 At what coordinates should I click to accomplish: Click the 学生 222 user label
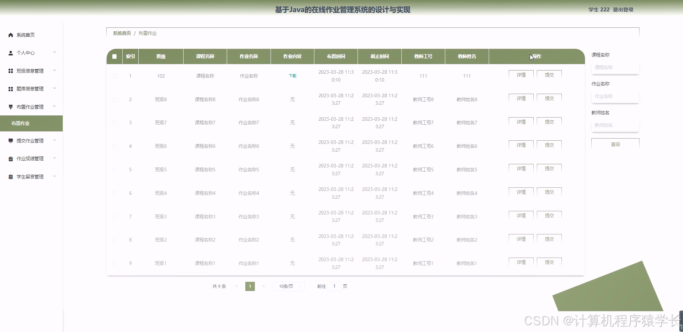(599, 10)
